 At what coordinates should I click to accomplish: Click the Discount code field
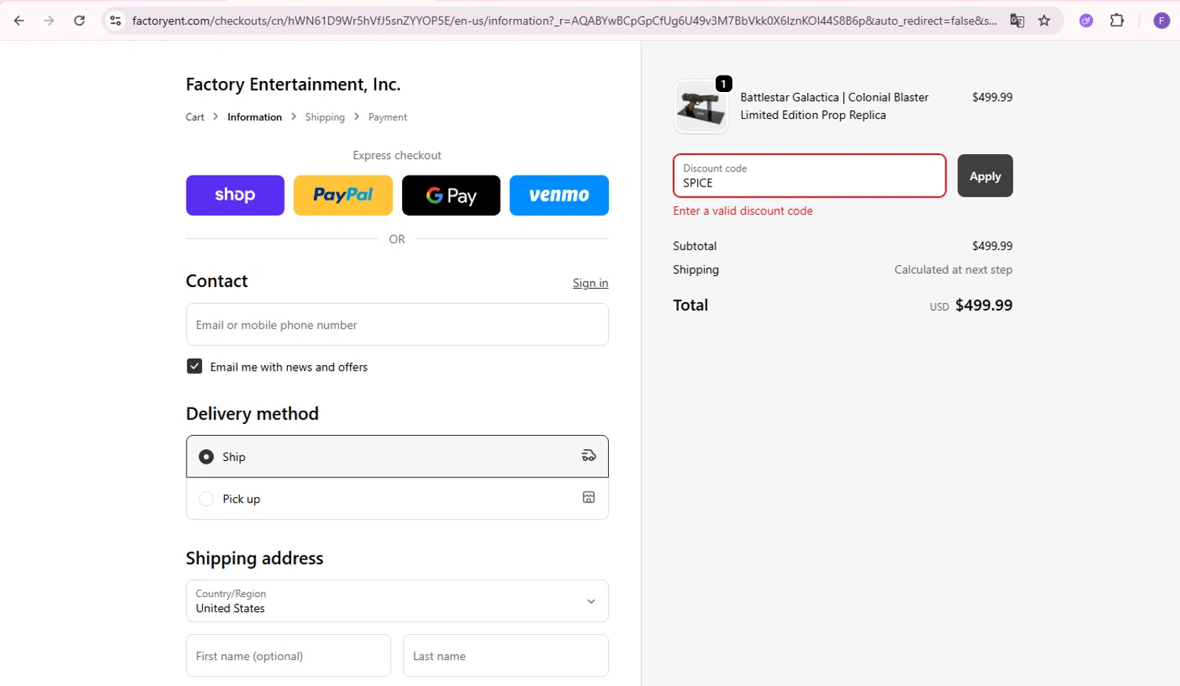(809, 175)
